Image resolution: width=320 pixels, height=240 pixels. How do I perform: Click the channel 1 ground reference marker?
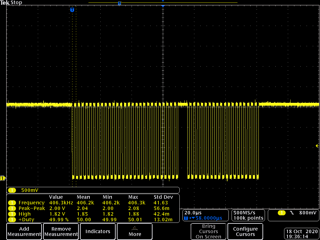tap(3, 178)
